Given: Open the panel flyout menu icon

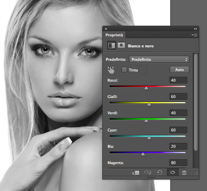Looking at the screenshot, I should (x=194, y=35).
